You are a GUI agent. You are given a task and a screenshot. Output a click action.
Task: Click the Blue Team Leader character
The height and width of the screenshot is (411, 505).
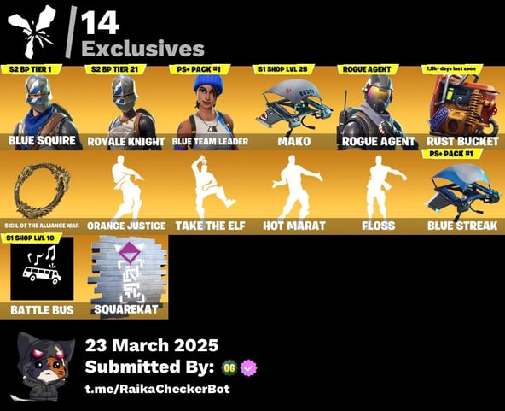click(x=210, y=108)
